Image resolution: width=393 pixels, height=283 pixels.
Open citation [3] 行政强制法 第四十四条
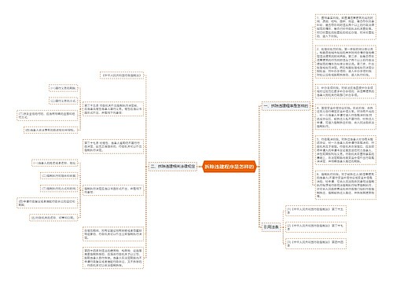316,244
